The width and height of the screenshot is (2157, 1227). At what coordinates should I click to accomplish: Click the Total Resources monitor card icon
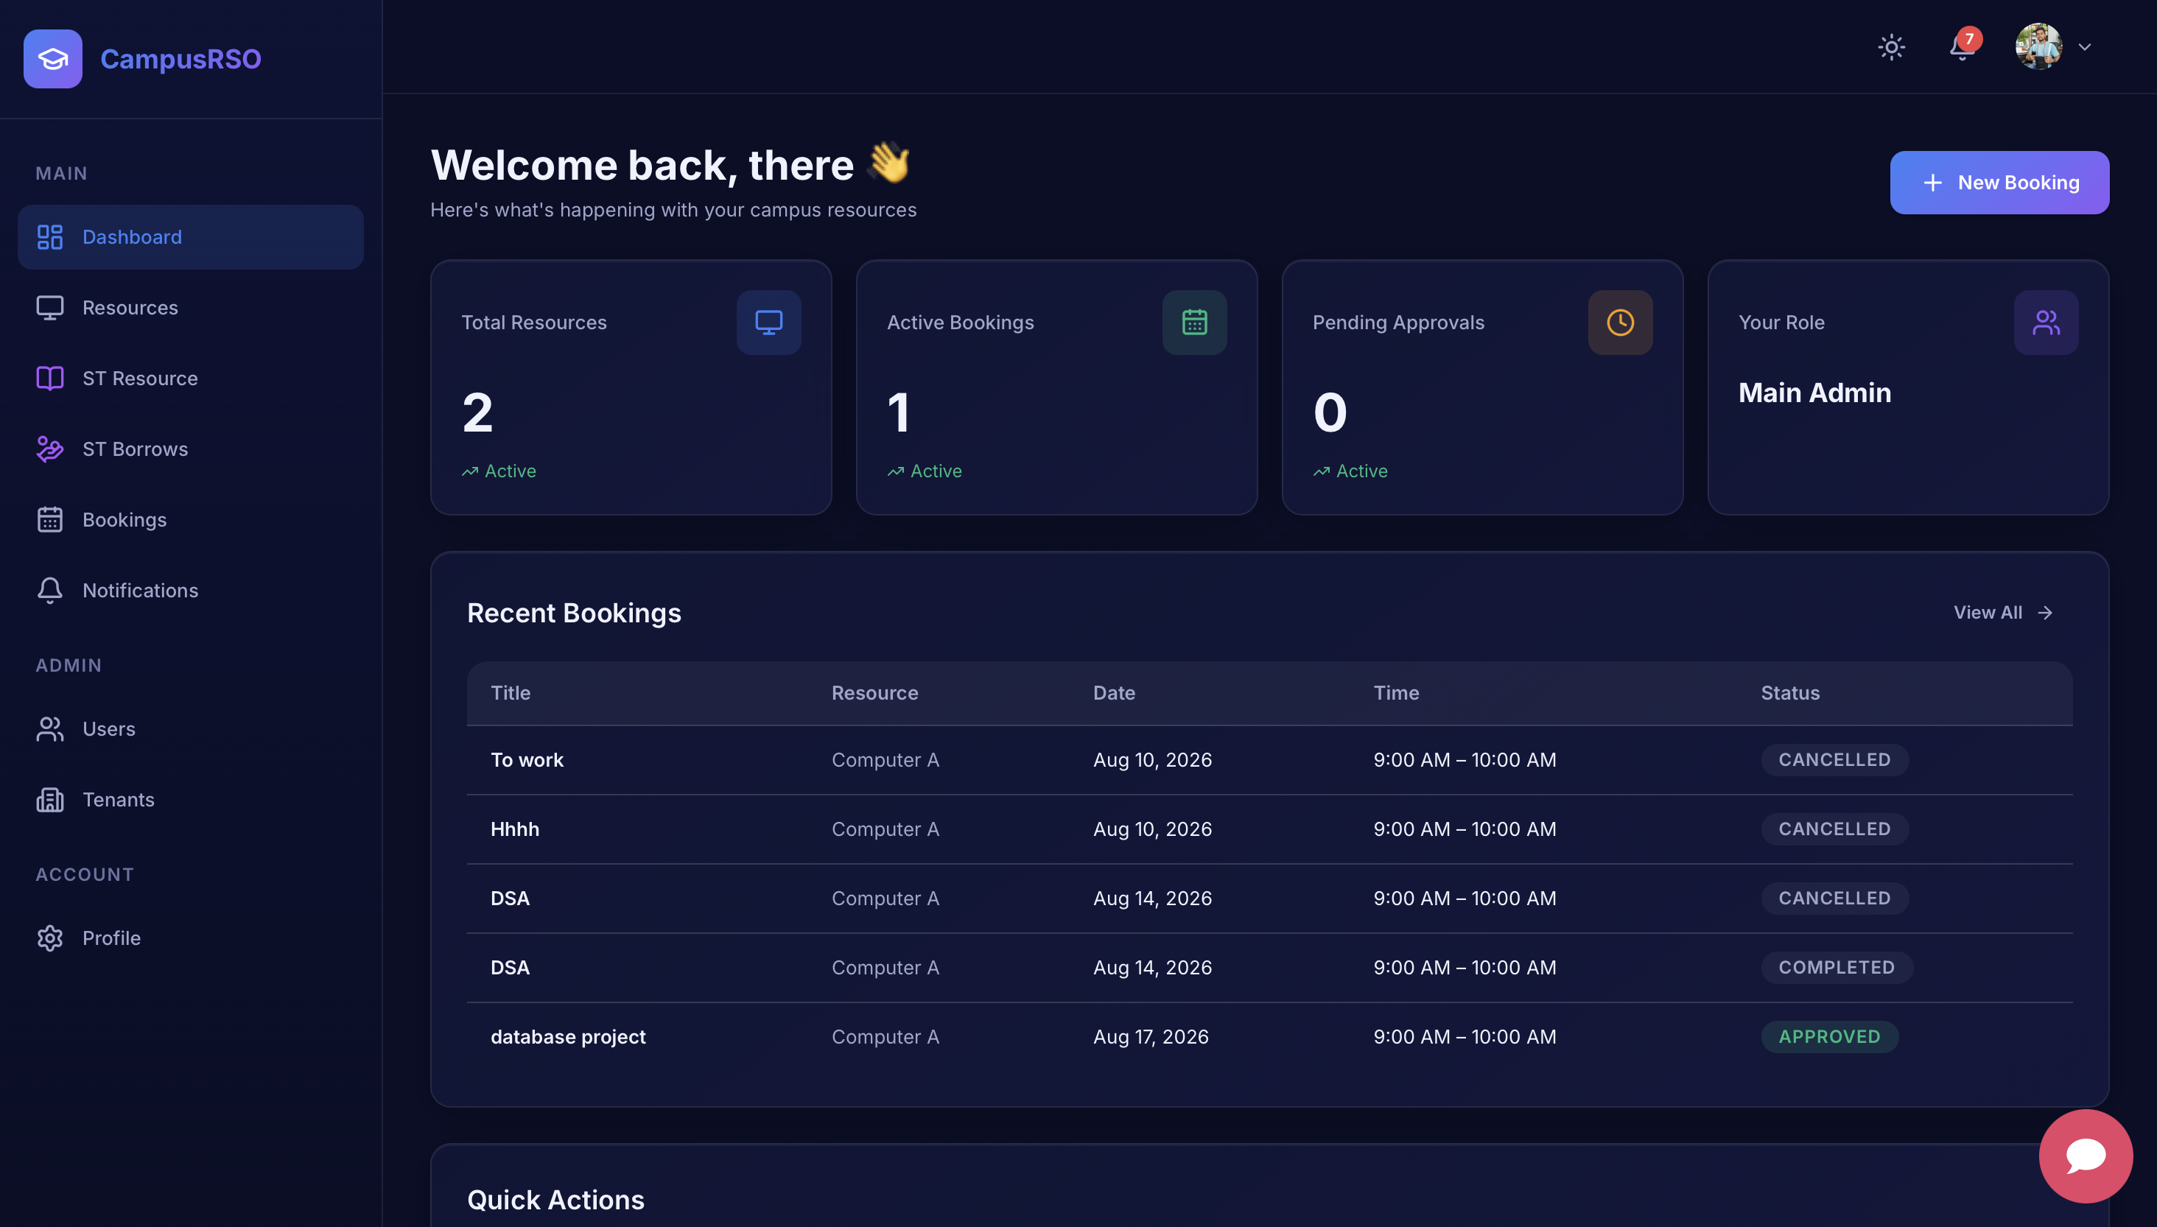(x=769, y=323)
